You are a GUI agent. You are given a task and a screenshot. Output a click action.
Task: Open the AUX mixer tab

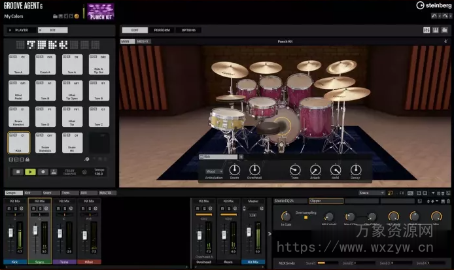[x=88, y=193]
